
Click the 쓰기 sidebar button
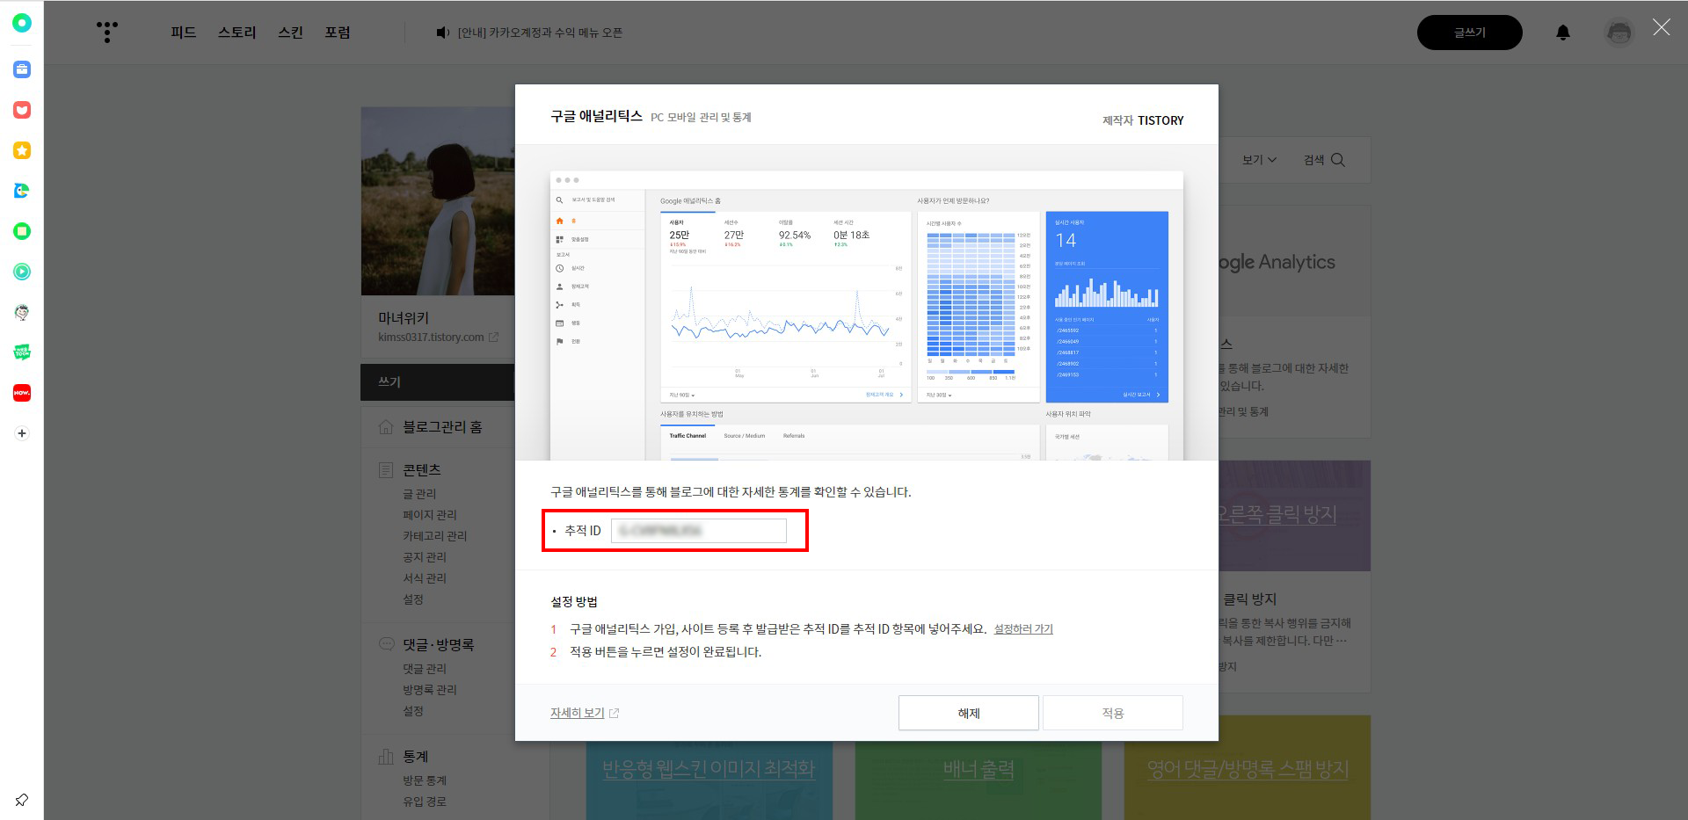tap(438, 382)
